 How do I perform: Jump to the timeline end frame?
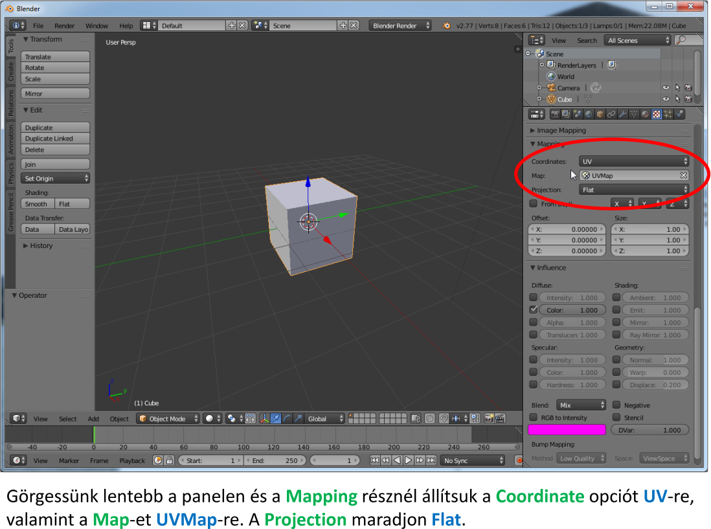431,460
